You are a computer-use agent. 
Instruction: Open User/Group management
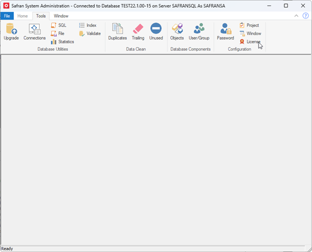click(199, 32)
